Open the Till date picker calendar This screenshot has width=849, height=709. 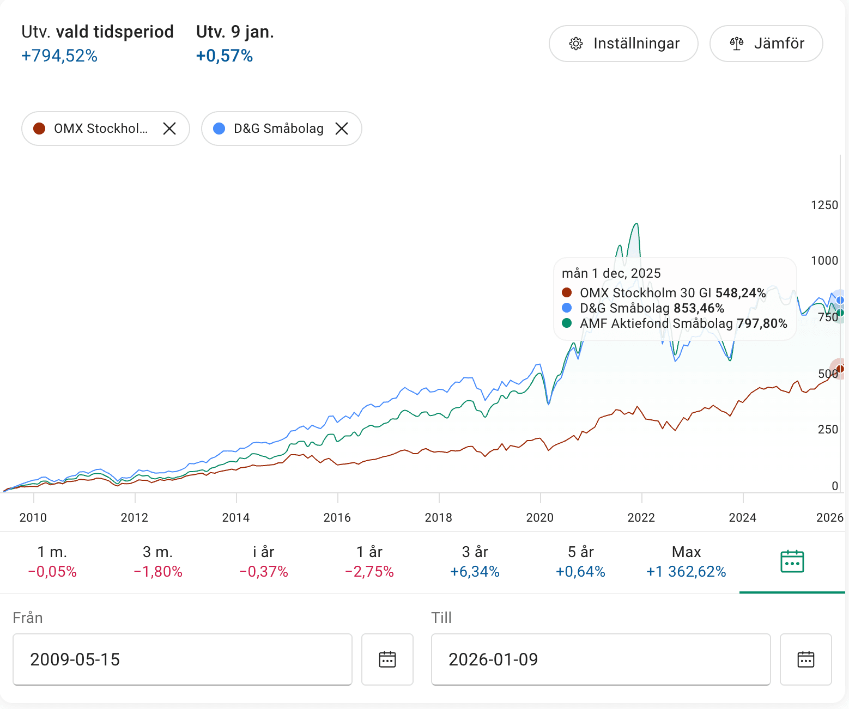coord(805,659)
